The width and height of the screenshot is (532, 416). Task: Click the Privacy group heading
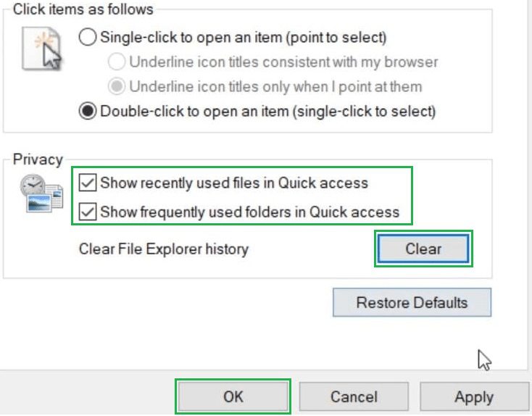tap(38, 159)
